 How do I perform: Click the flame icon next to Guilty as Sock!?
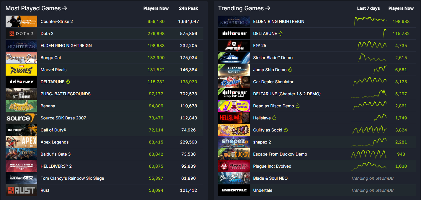point(286,130)
